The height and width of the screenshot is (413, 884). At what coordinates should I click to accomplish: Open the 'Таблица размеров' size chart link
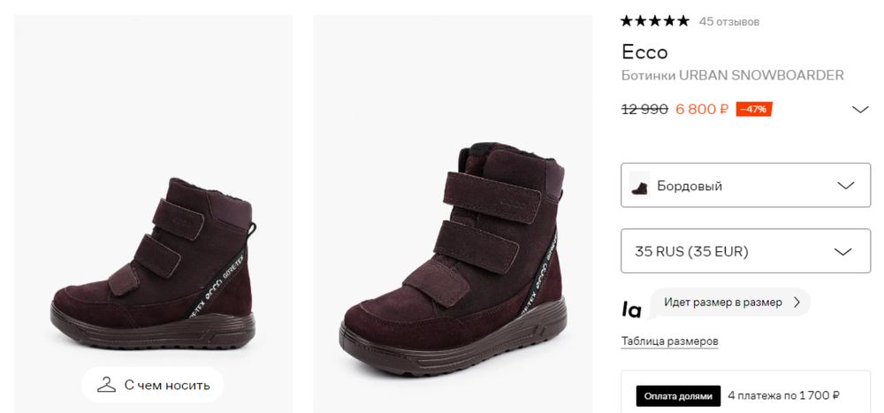[669, 341]
